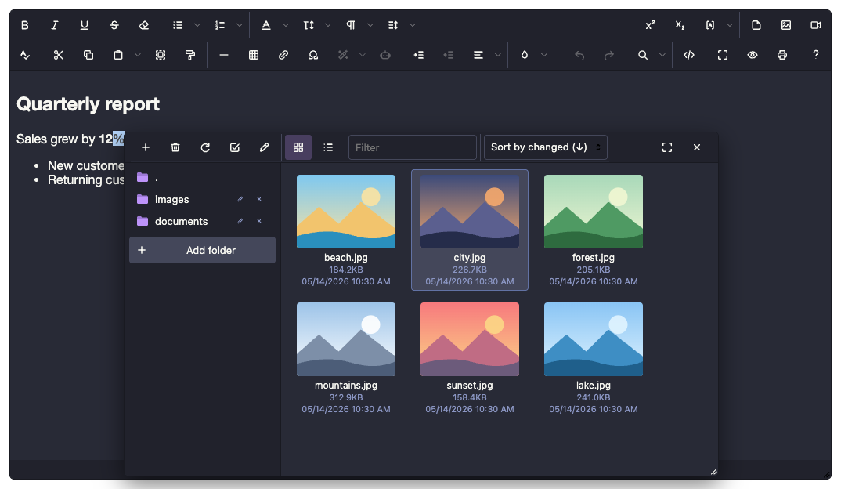Insert a special character with omega icon
Viewport: 841px width, 489px height.
click(313, 55)
